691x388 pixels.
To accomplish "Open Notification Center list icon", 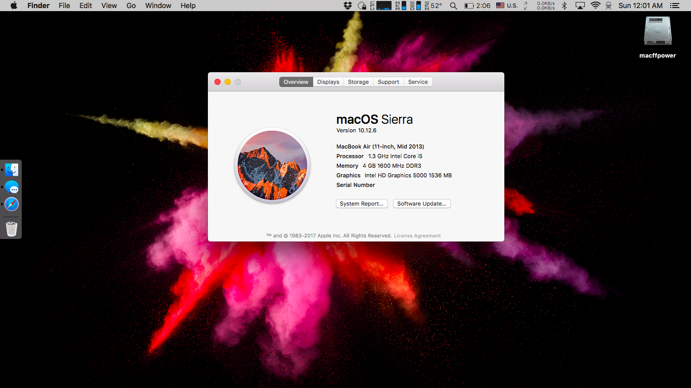I will [674, 6].
